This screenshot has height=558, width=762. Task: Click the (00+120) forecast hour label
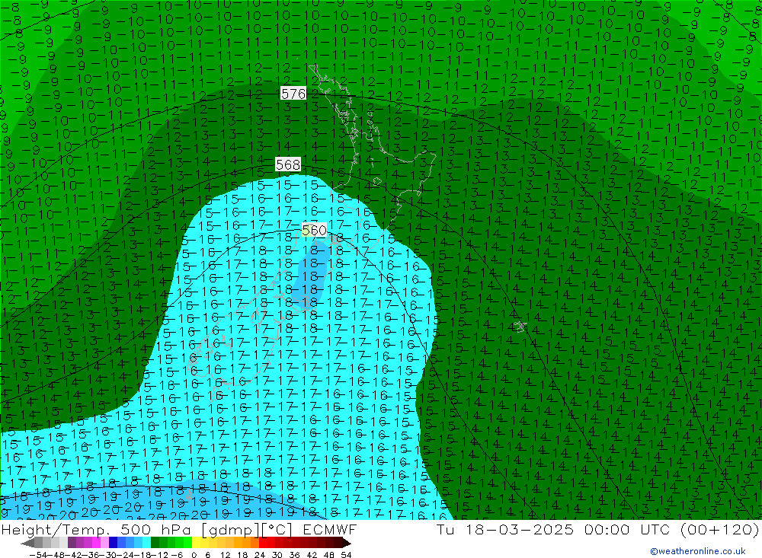point(719,529)
